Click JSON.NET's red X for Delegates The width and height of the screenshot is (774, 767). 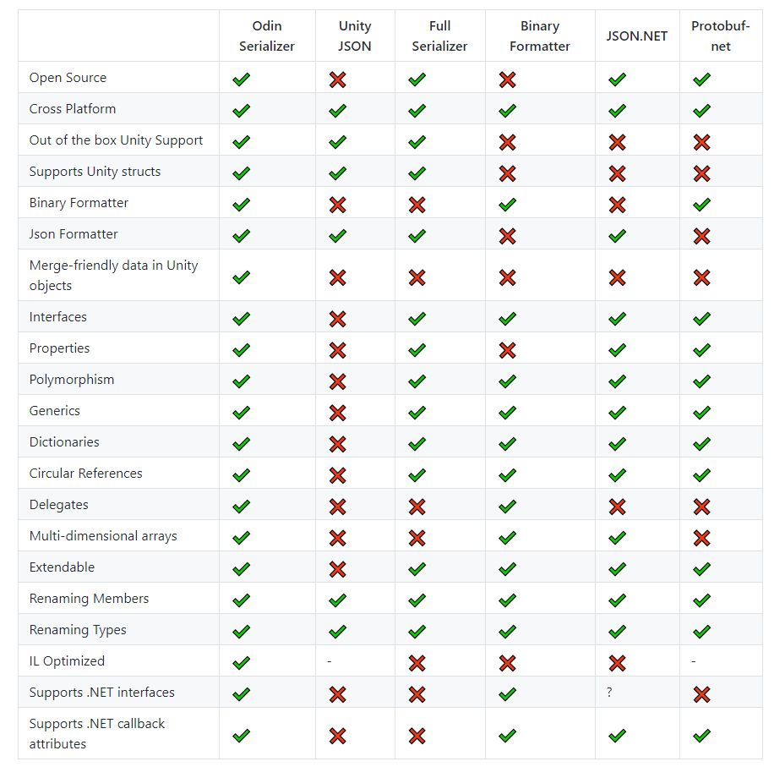pyautogui.click(x=617, y=507)
